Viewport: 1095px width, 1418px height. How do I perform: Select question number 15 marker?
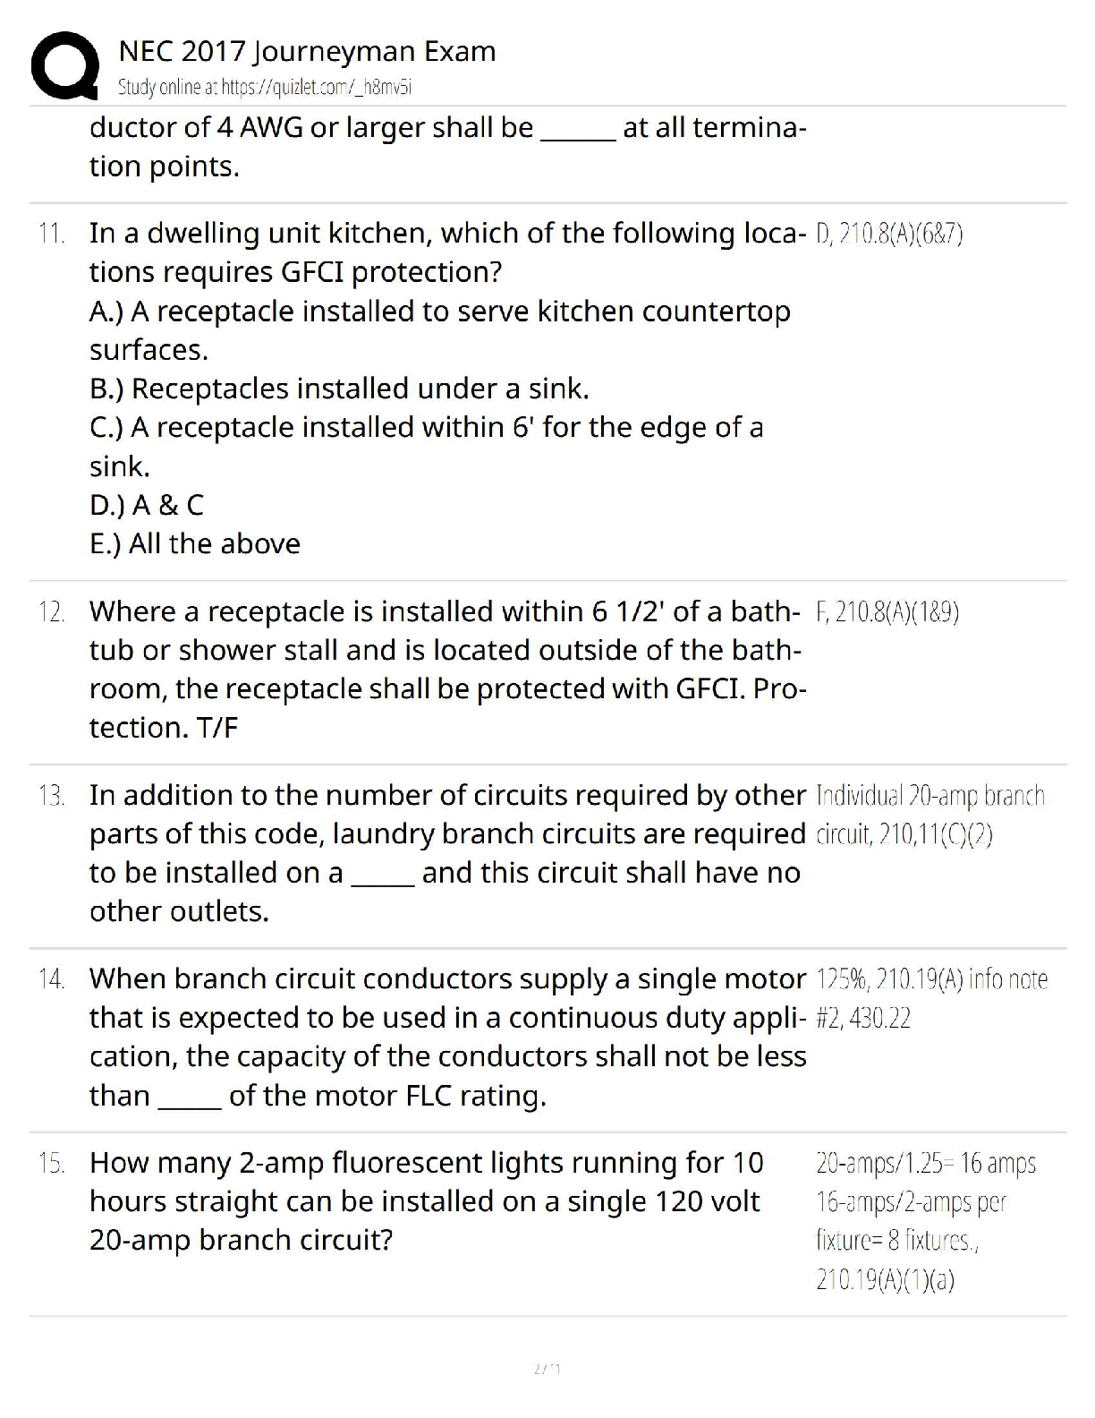point(51,1164)
